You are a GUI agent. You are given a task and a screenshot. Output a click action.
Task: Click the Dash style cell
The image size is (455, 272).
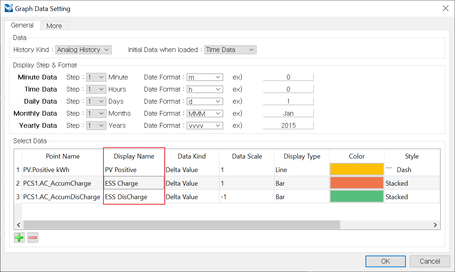tap(412, 169)
